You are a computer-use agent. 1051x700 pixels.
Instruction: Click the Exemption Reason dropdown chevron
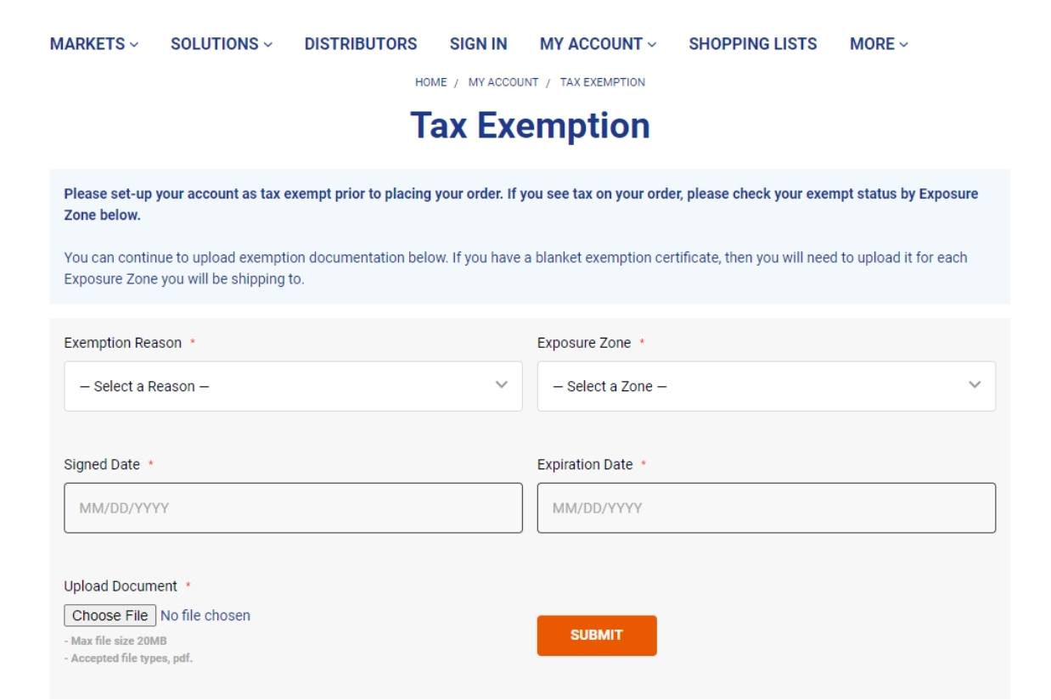tap(503, 384)
